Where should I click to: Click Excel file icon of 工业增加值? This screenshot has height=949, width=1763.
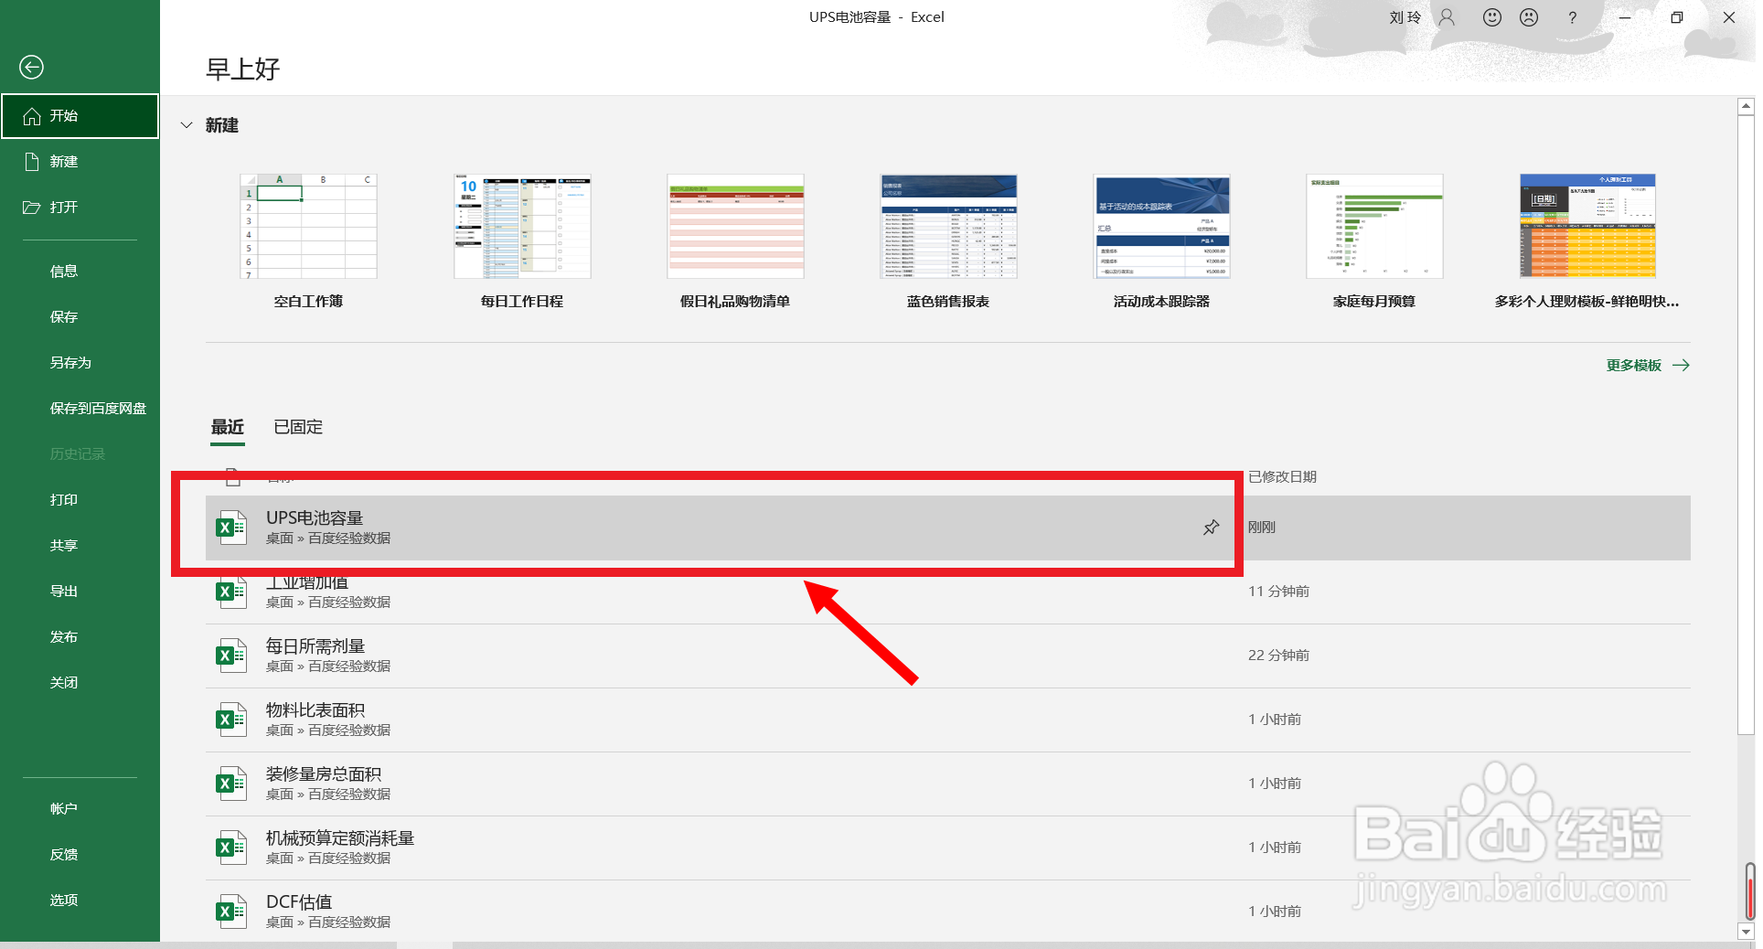click(x=231, y=592)
